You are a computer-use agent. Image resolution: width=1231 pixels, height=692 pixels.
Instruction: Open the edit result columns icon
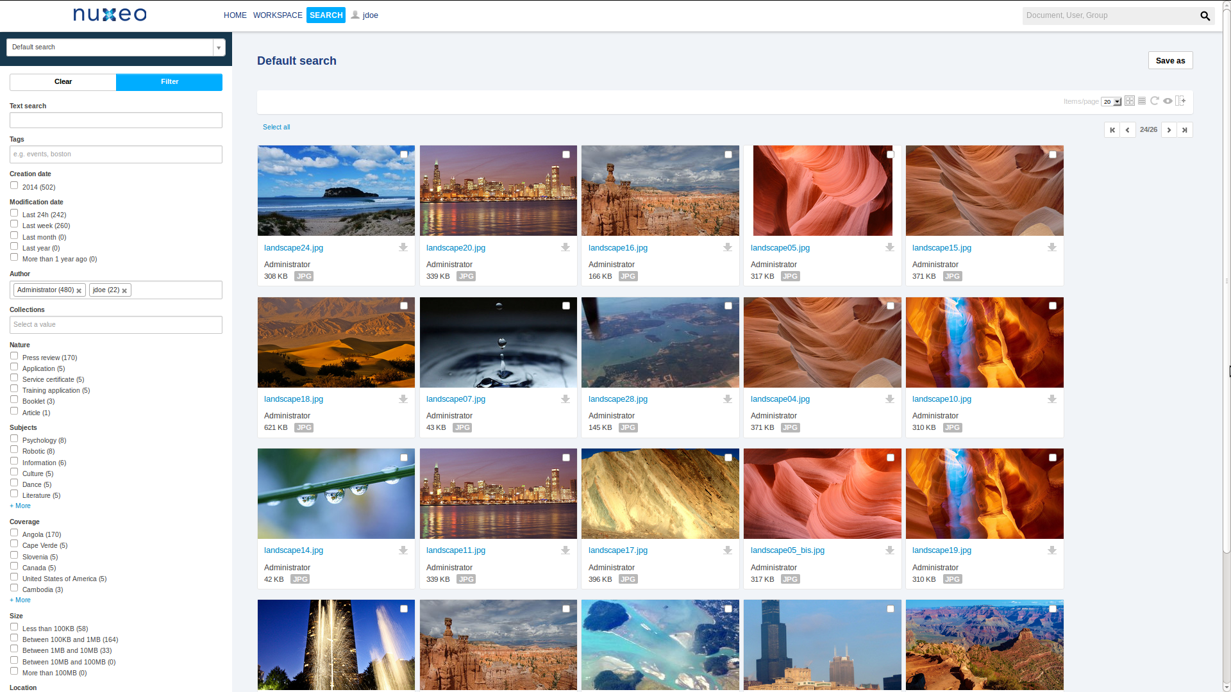[1180, 101]
